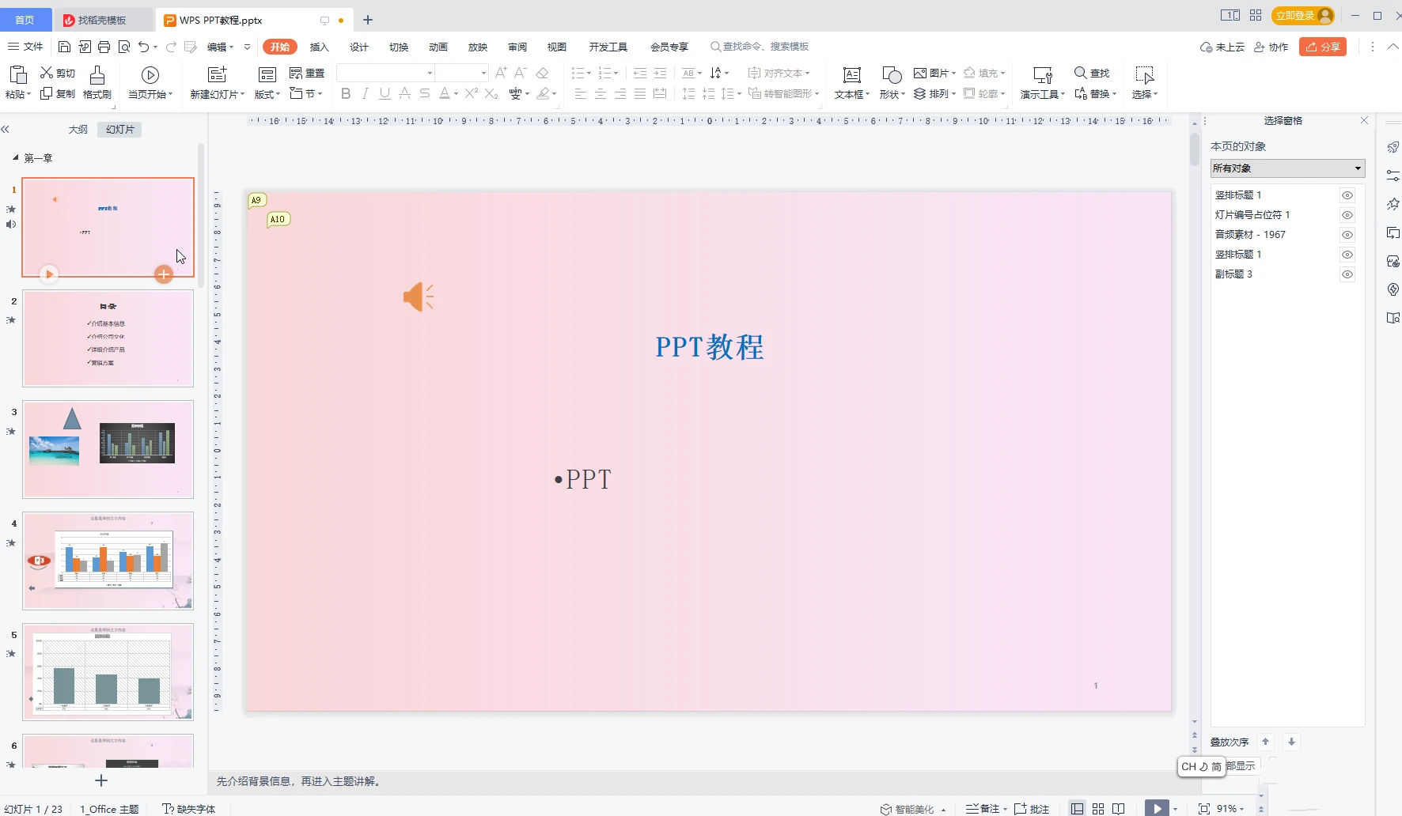
Task: Click the Format Painter brush icon
Action: coord(97,75)
